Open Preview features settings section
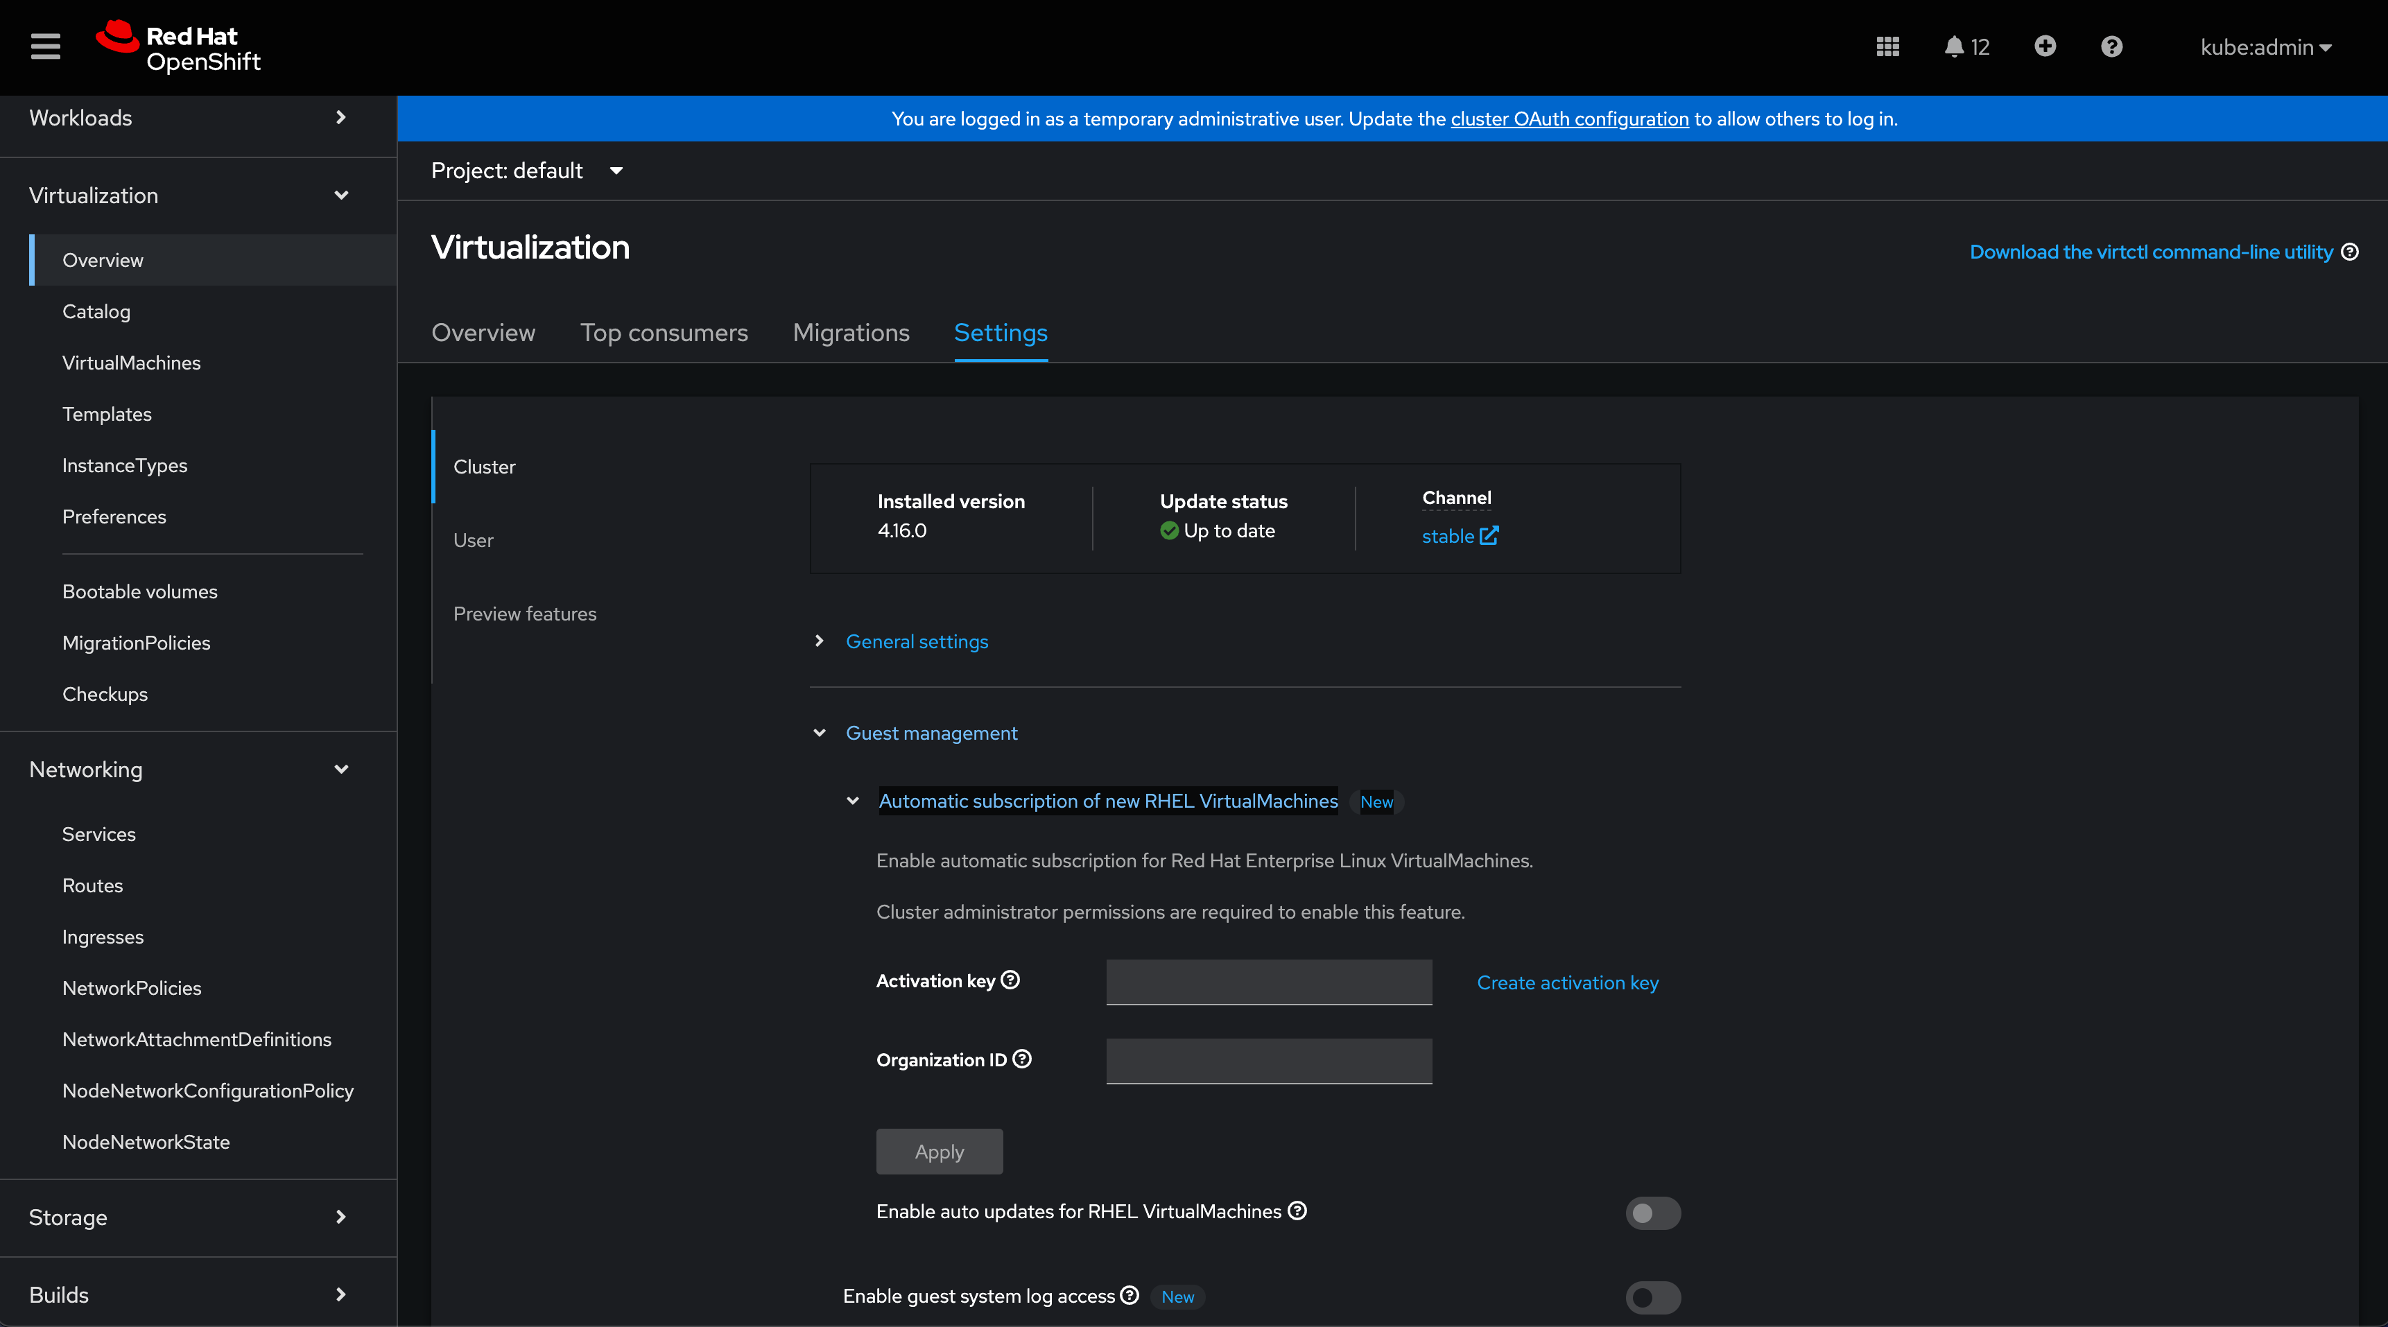Image resolution: width=2388 pixels, height=1327 pixels. 525,614
